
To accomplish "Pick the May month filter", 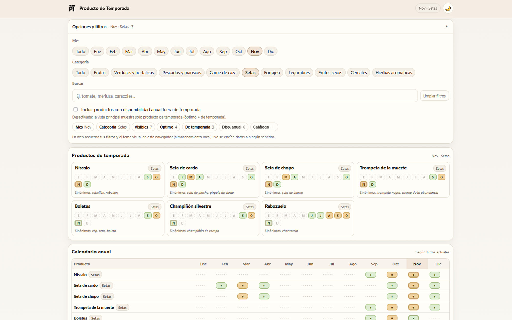I will coord(161,51).
